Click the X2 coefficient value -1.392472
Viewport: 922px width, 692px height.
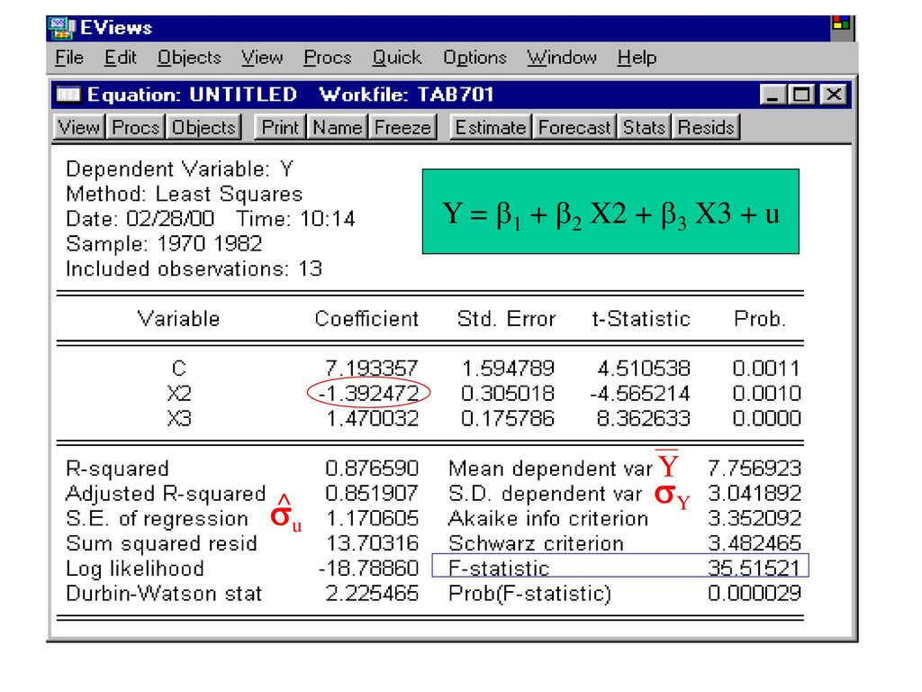368,393
